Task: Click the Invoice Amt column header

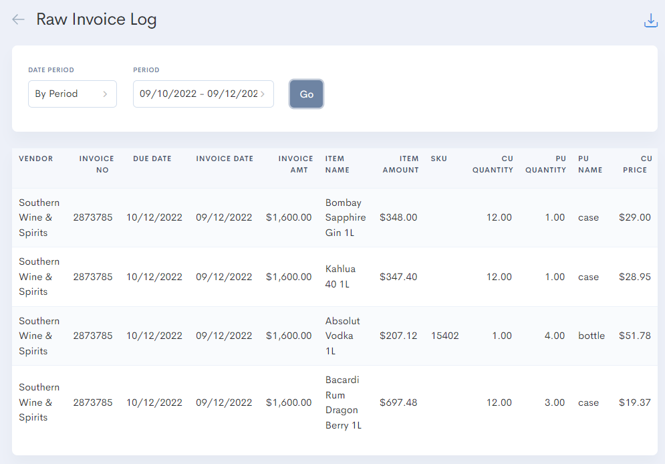Action: point(295,164)
